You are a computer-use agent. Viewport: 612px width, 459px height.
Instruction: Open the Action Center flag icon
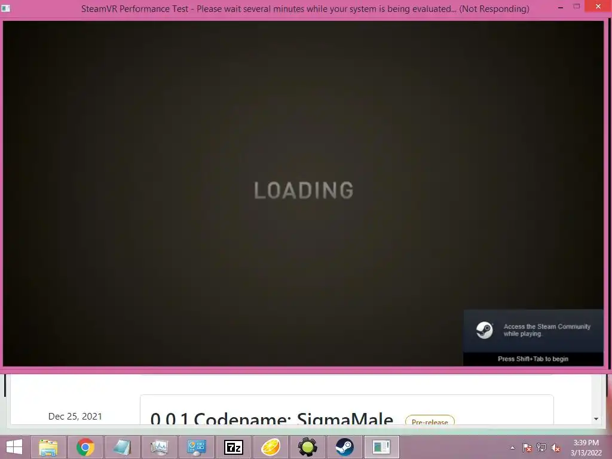point(527,448)
